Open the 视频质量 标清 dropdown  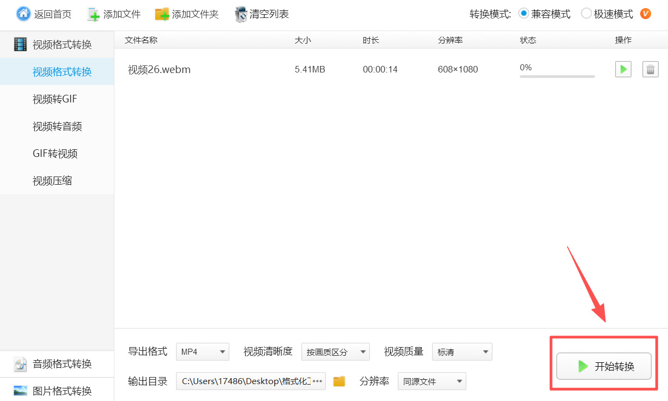coord(462,352)
